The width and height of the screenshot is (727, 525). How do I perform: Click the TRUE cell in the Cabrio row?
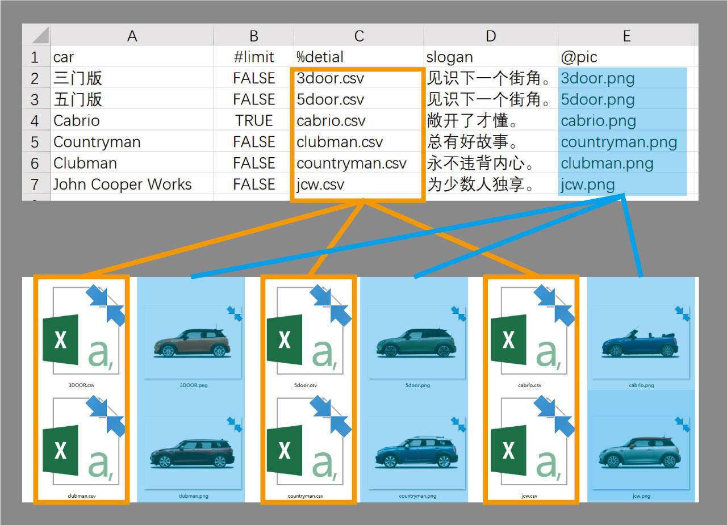coord(254,120)
